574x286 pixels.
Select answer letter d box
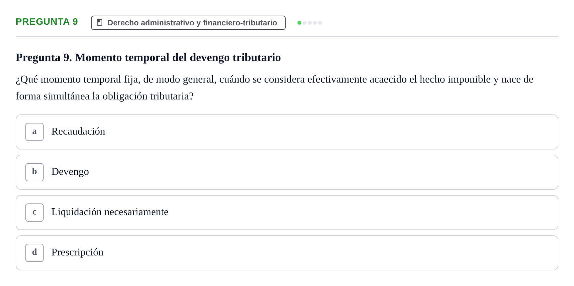[34, 253]
